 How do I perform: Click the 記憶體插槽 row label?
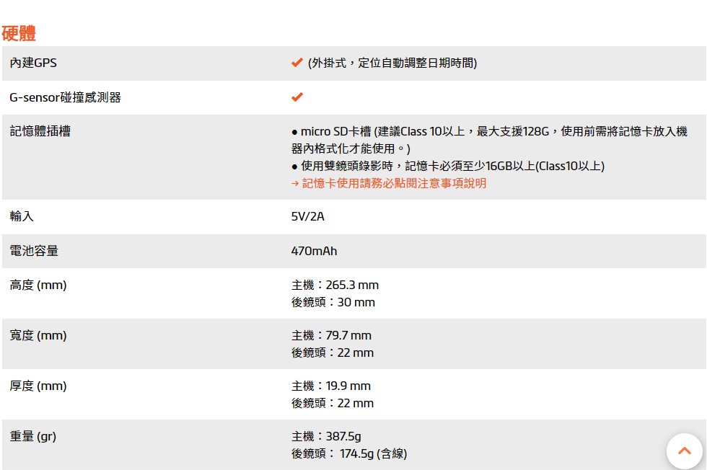click(40, 131)
